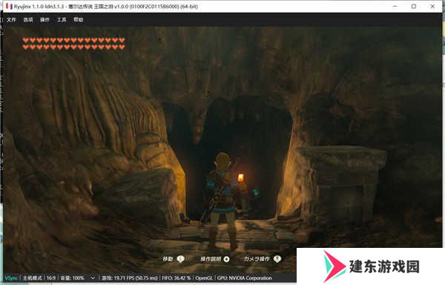Toggle VSync in the status bar

coord(11,278)
